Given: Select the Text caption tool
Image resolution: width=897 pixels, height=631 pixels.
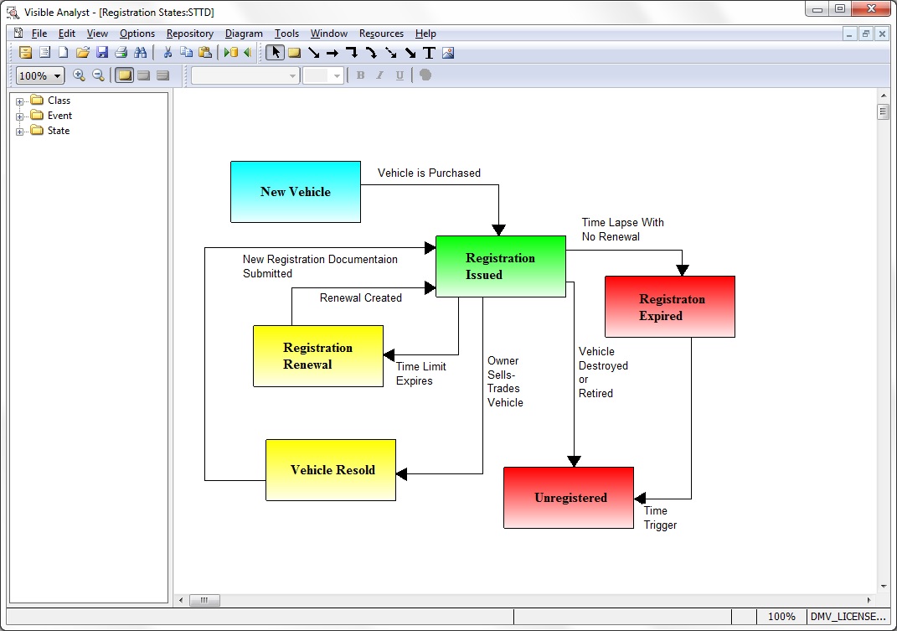Looking at the screenshot, I should coord(429,53).
